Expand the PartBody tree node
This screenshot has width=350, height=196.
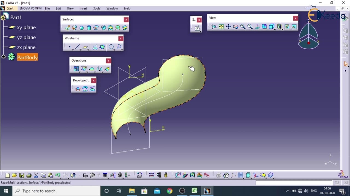tap(3, 57)
